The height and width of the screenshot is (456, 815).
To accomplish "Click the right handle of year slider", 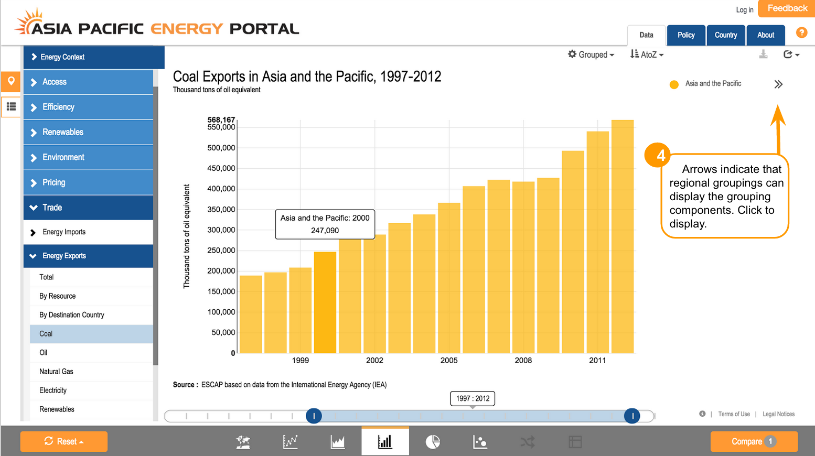I will [632, 416].
